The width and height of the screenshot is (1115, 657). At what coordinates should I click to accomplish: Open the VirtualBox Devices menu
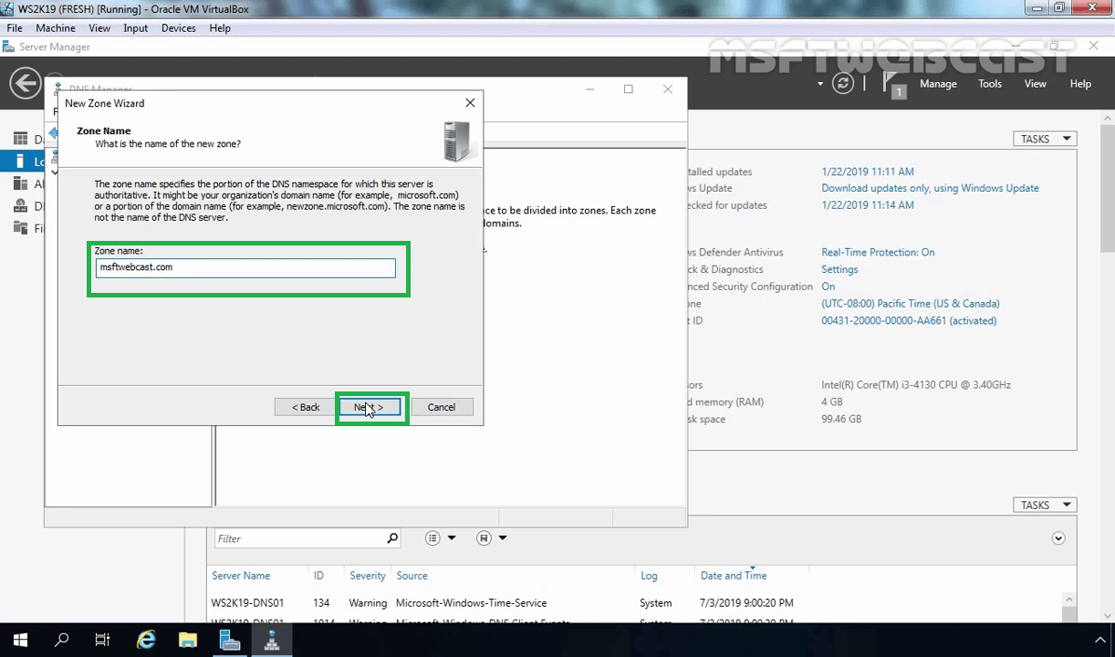[x=179, y=28]
